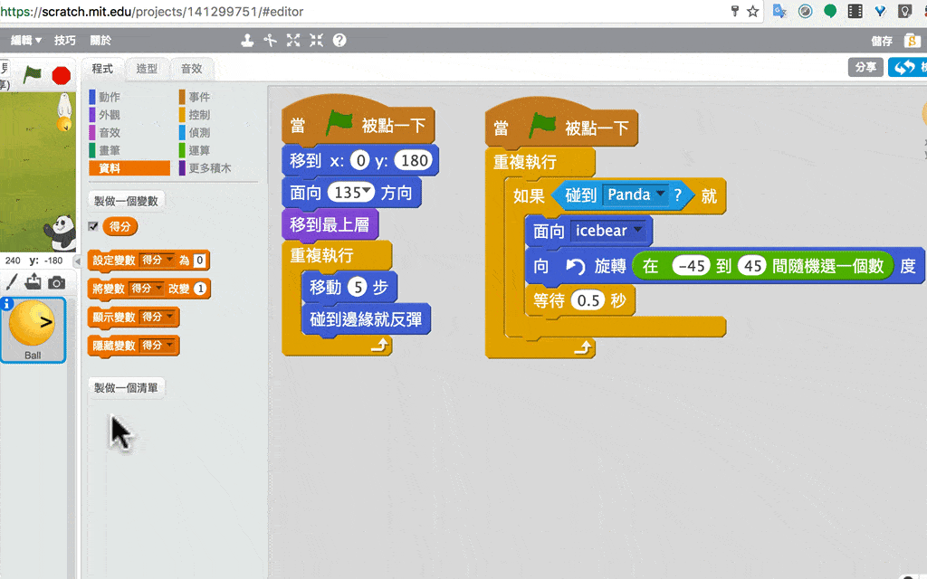Click the -45 random range input
Viewport: 927px width, 579px height.
click(691, 266)
